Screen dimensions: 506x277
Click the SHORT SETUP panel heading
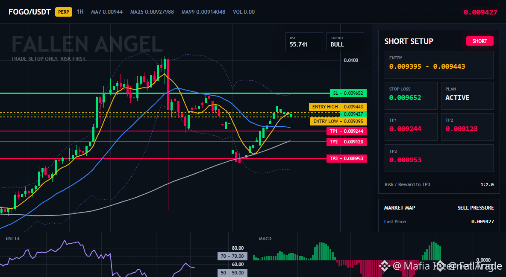(409, 41)
